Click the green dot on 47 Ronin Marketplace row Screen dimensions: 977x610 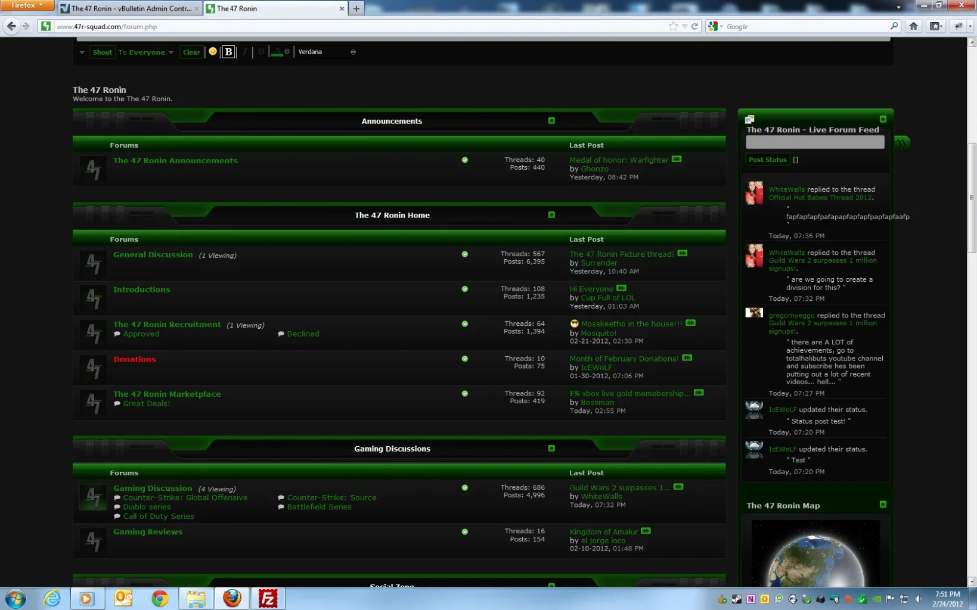(464, 393)
